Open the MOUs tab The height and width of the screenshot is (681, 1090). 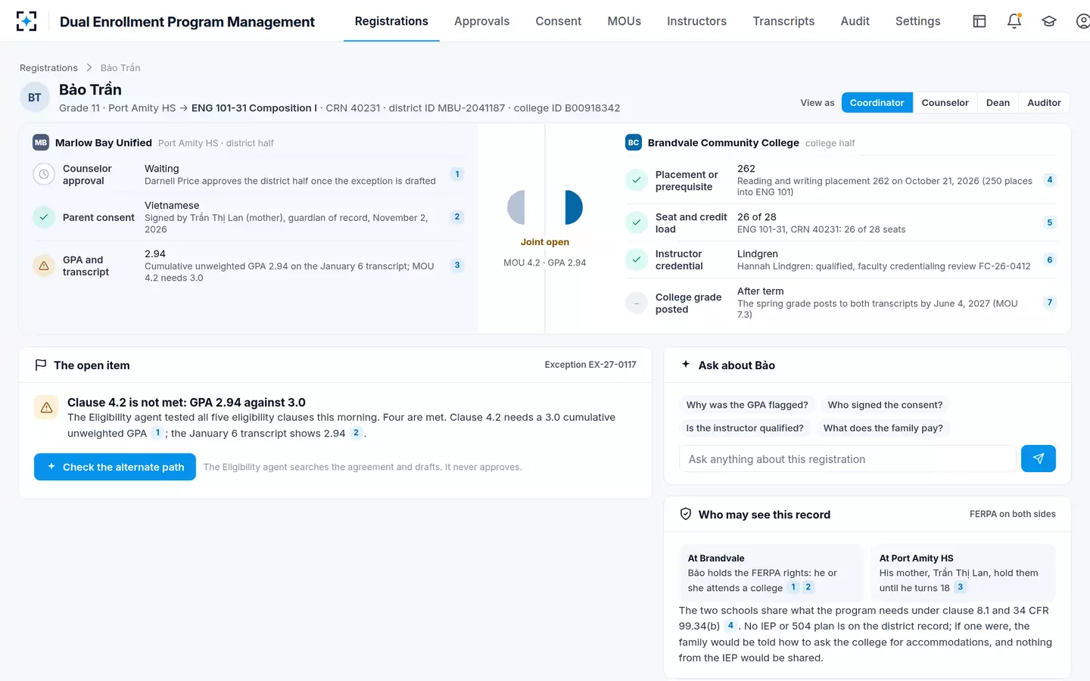624,21
